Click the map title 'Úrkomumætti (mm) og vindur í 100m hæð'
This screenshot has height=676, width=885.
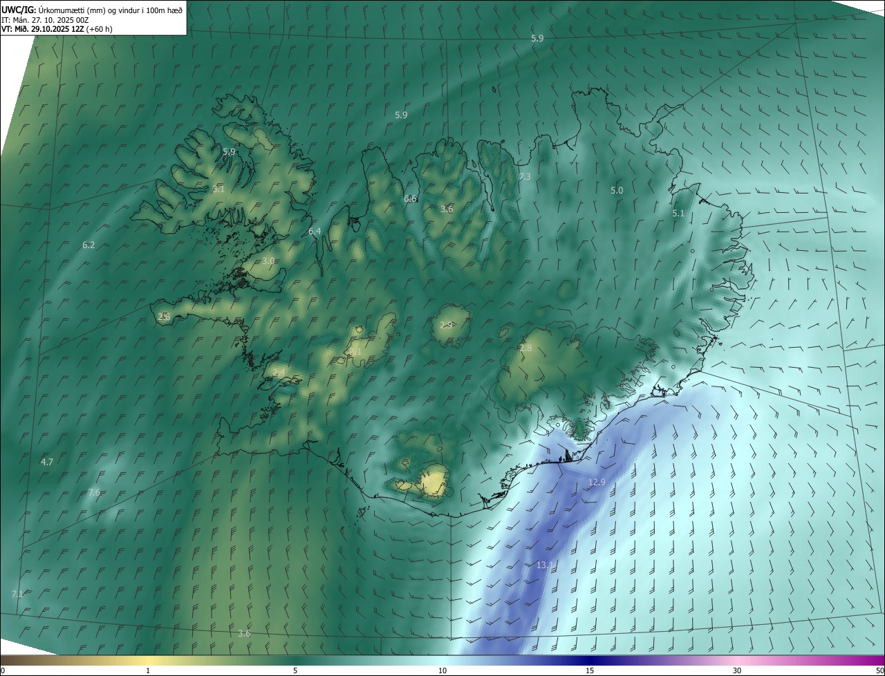[x=111, y=10]
